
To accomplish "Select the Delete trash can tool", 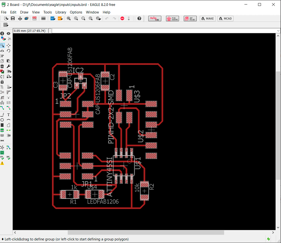I will (x=2, y=66).
